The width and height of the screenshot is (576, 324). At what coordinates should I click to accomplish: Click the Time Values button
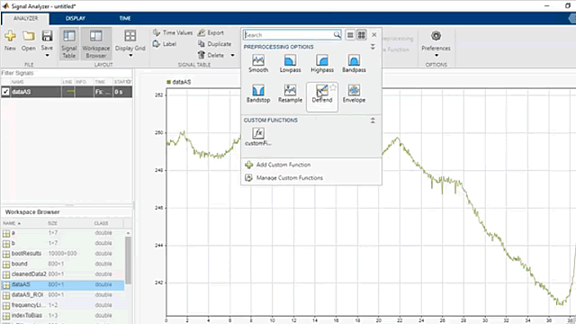pyautogui.click(x=173, y=32)
